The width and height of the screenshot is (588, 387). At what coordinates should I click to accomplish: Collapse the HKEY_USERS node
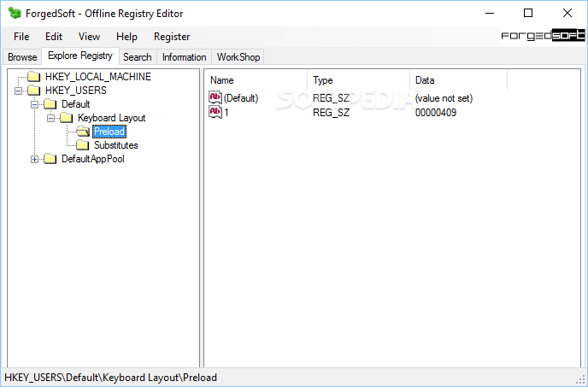[18, 91]
